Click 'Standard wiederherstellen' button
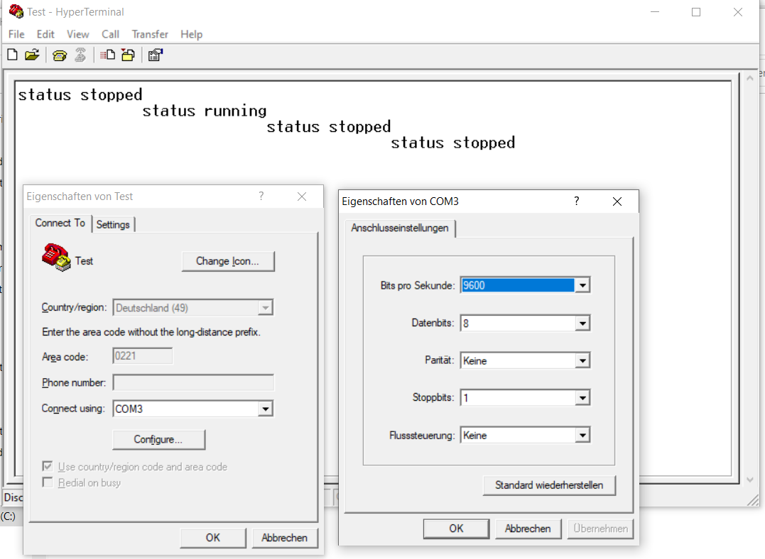 point(549,485)
